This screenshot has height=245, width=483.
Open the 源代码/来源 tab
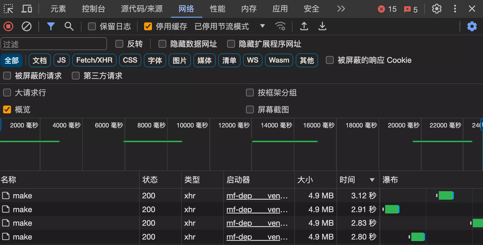click(x=142, y=9)
